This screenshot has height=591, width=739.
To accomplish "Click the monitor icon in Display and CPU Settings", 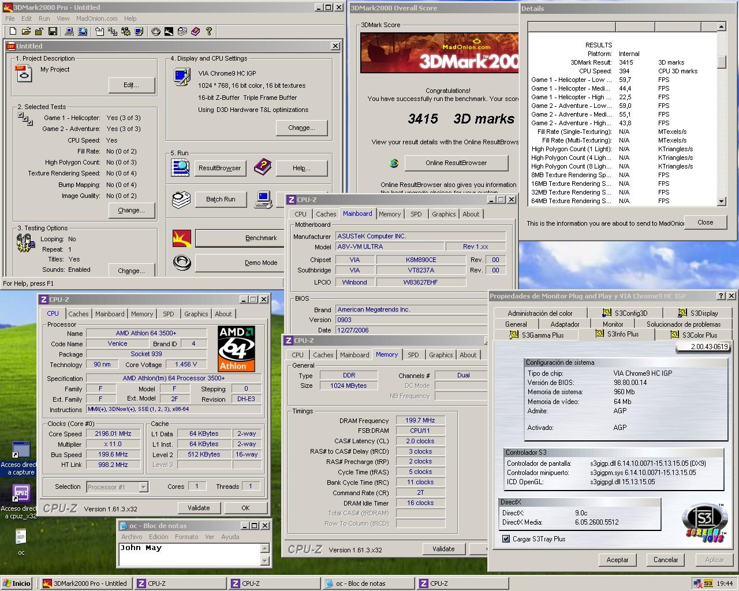I will [x=182, y=77].
